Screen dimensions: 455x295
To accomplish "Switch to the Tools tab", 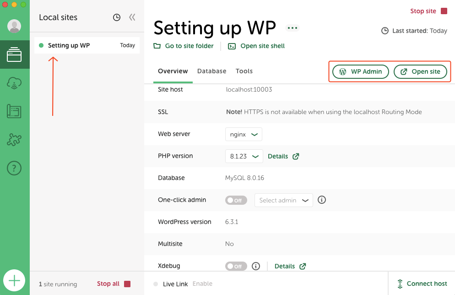I will click(244, 71).
